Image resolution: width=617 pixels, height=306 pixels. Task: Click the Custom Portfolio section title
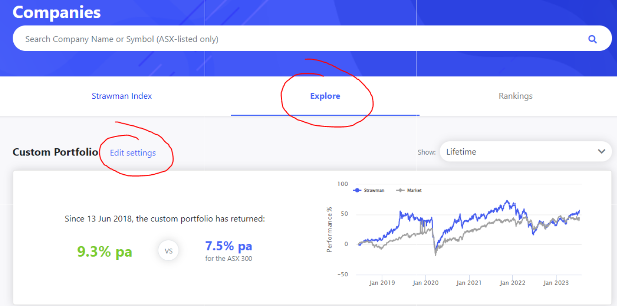(55, 152)
